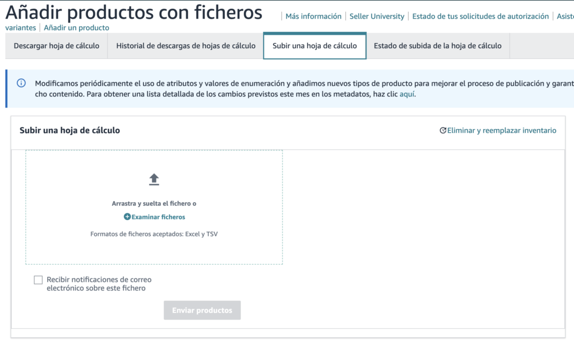The width and height of the screenshot is (574, 345).
Task: Open the Más información link
Action: coord(313,16)
